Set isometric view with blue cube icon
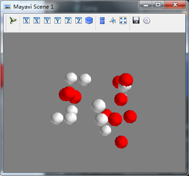 [x=89, y=20]
